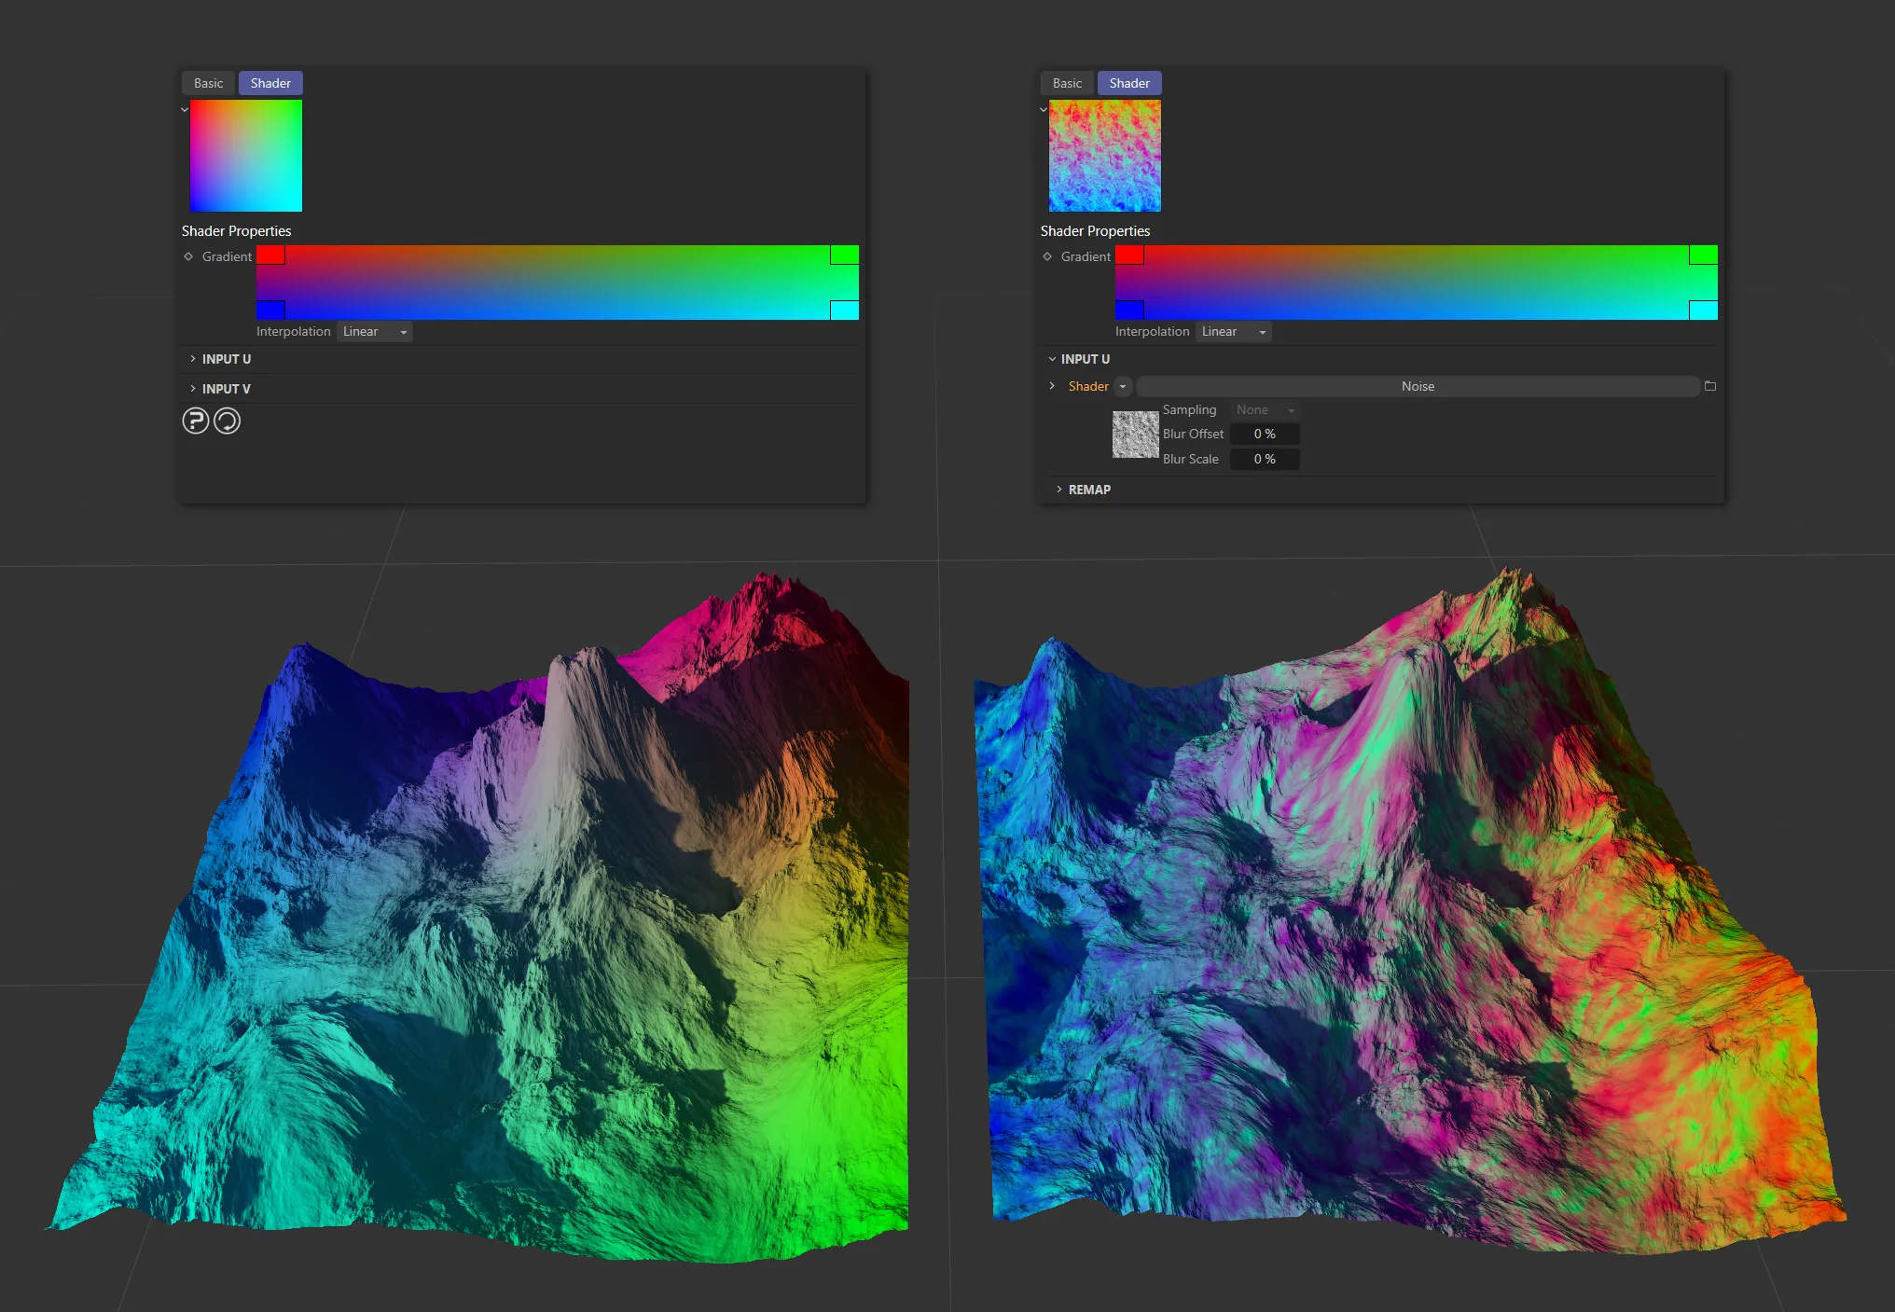Viewport: 1895px width, 1312px height.
Task: Open the Shader type dropdown arrow
Action: click(x=1123, y=386)
